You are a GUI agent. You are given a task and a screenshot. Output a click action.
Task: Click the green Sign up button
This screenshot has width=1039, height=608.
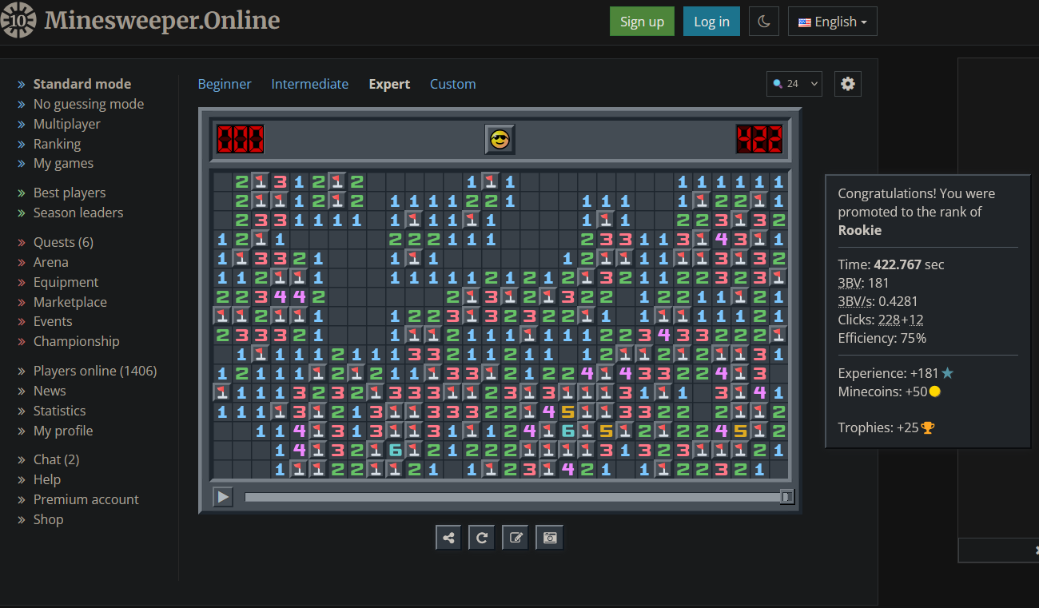(x=642, y=22)
